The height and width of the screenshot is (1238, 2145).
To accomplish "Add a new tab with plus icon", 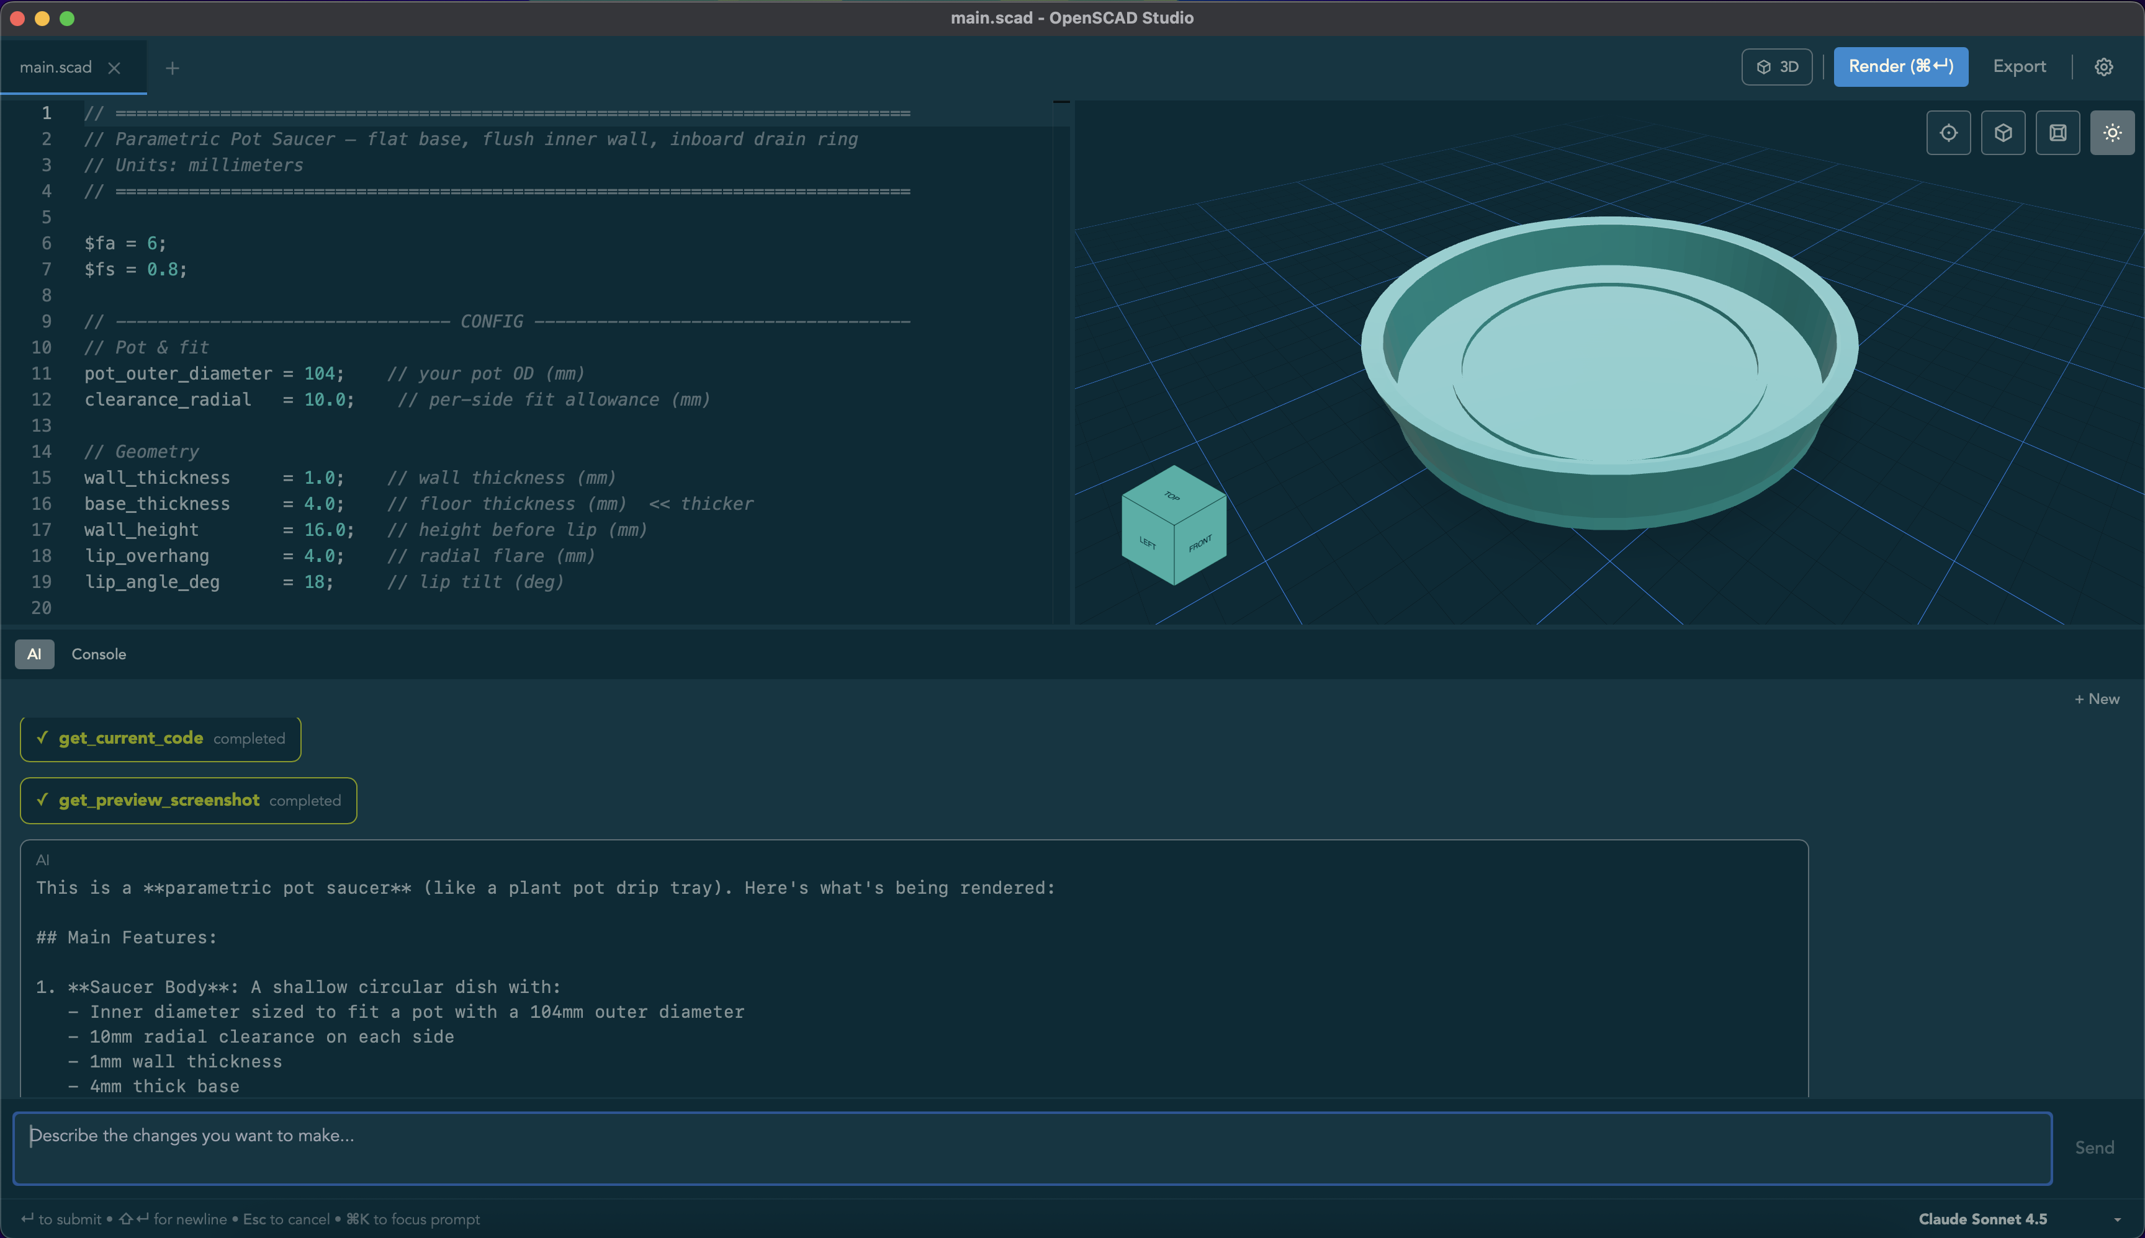I will click(173, 68).
